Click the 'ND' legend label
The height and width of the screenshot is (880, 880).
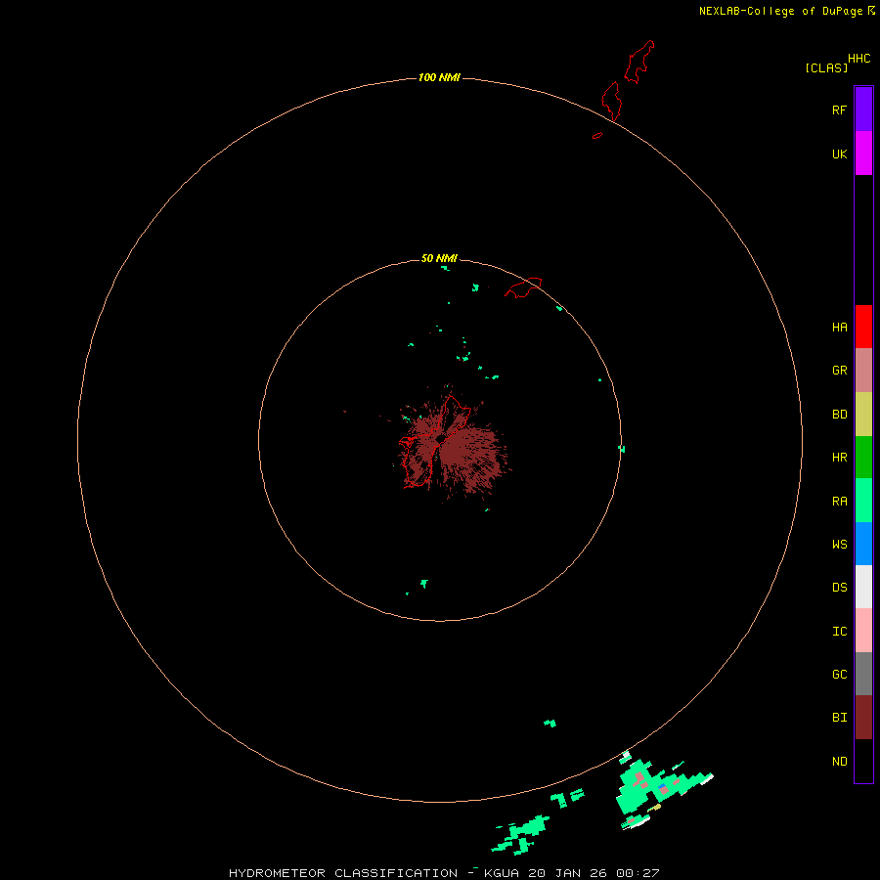(x=839, y=762)
